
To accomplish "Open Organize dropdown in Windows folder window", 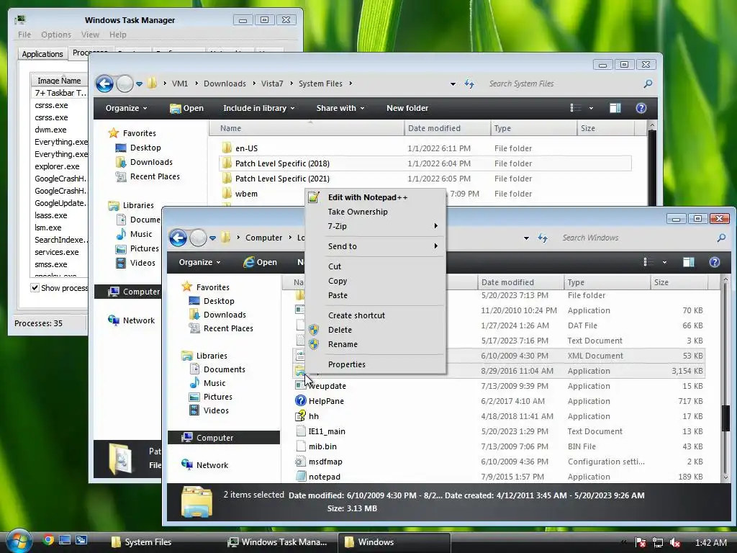I will click(x=199, y=262).
